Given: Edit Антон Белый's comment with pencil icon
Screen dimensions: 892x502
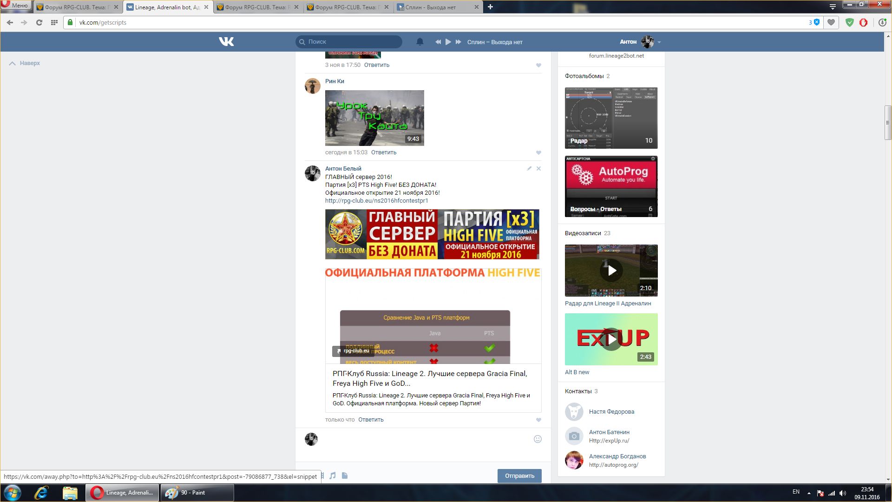Looking at the screenshot, I should pos(529,168).
